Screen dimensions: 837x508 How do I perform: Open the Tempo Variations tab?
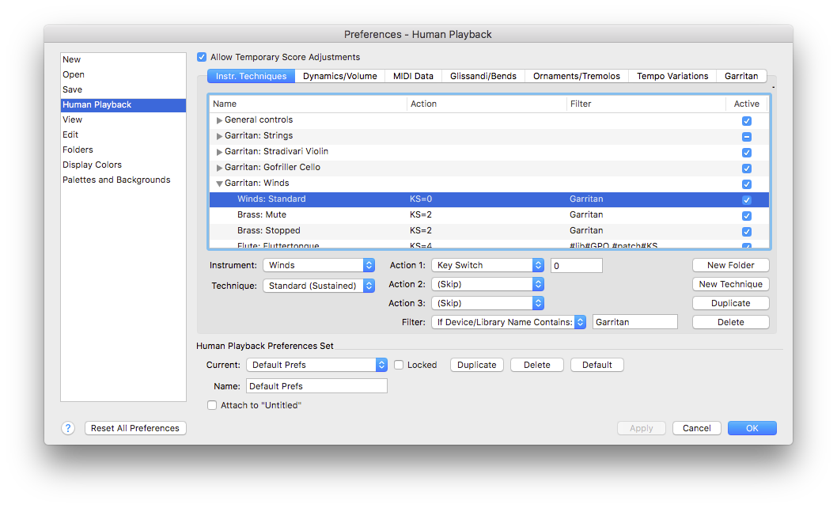[x=672, y=76]
